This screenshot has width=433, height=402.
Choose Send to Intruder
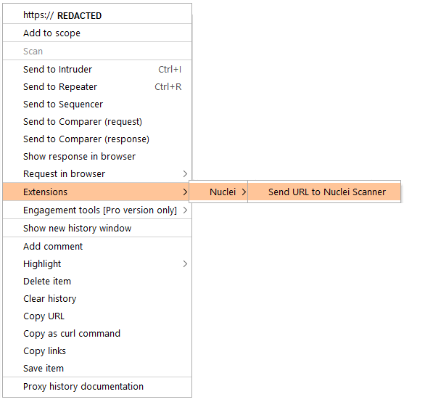[x=97, y=70]
